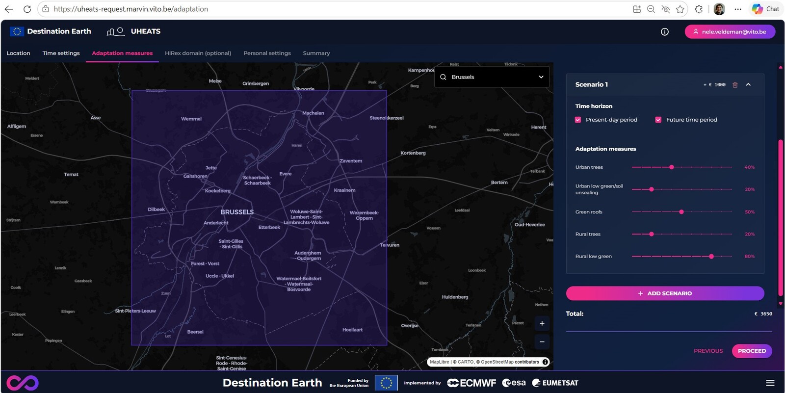
Task: Click Urban low green/soil unsealing slider handle
Action: point(652,189)
